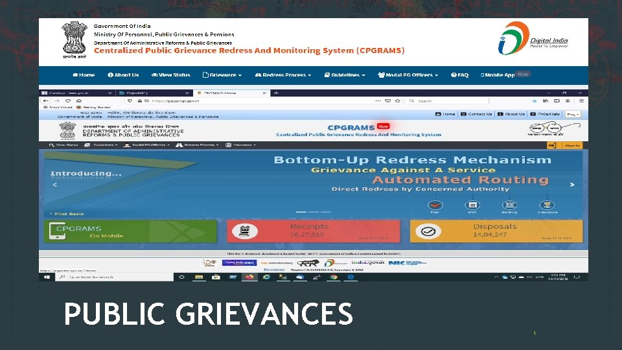Open About Us in top blue navigation
Screen dimensions: 622x350
[123, 75]
